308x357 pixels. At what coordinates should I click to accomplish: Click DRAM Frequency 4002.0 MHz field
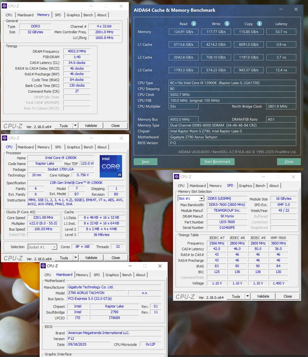77,51
